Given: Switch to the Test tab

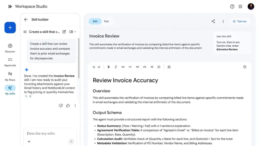Looking at the screenshot, I should 106,21.
